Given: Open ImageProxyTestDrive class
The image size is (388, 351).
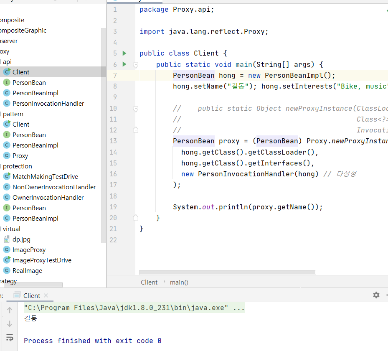Looking at the screenshot, I should pyautogui.click(x=42, y=260).
